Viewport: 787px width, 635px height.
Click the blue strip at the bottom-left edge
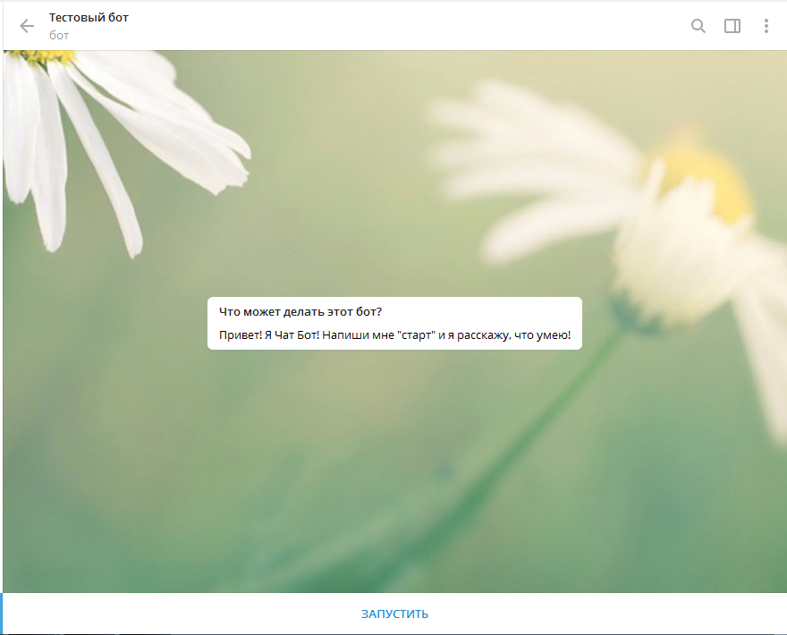(2, 614)
